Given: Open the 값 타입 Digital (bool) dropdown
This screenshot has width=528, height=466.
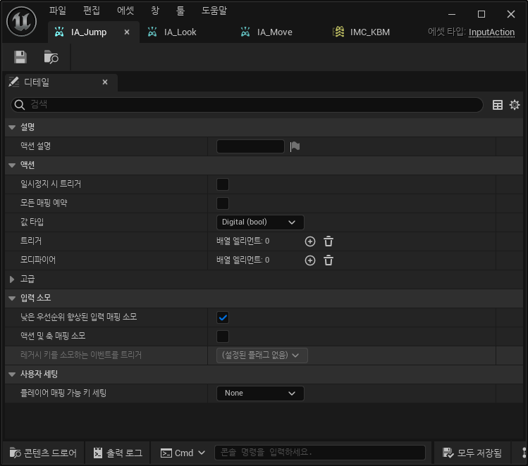Looking at the screenshot, I should (x=260, y=222).
